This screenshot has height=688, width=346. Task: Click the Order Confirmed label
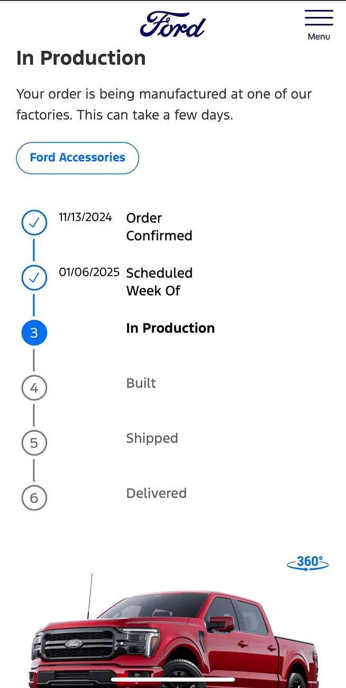pos(159,227)
